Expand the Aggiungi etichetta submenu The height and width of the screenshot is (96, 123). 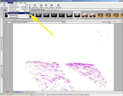click(19, 15)
